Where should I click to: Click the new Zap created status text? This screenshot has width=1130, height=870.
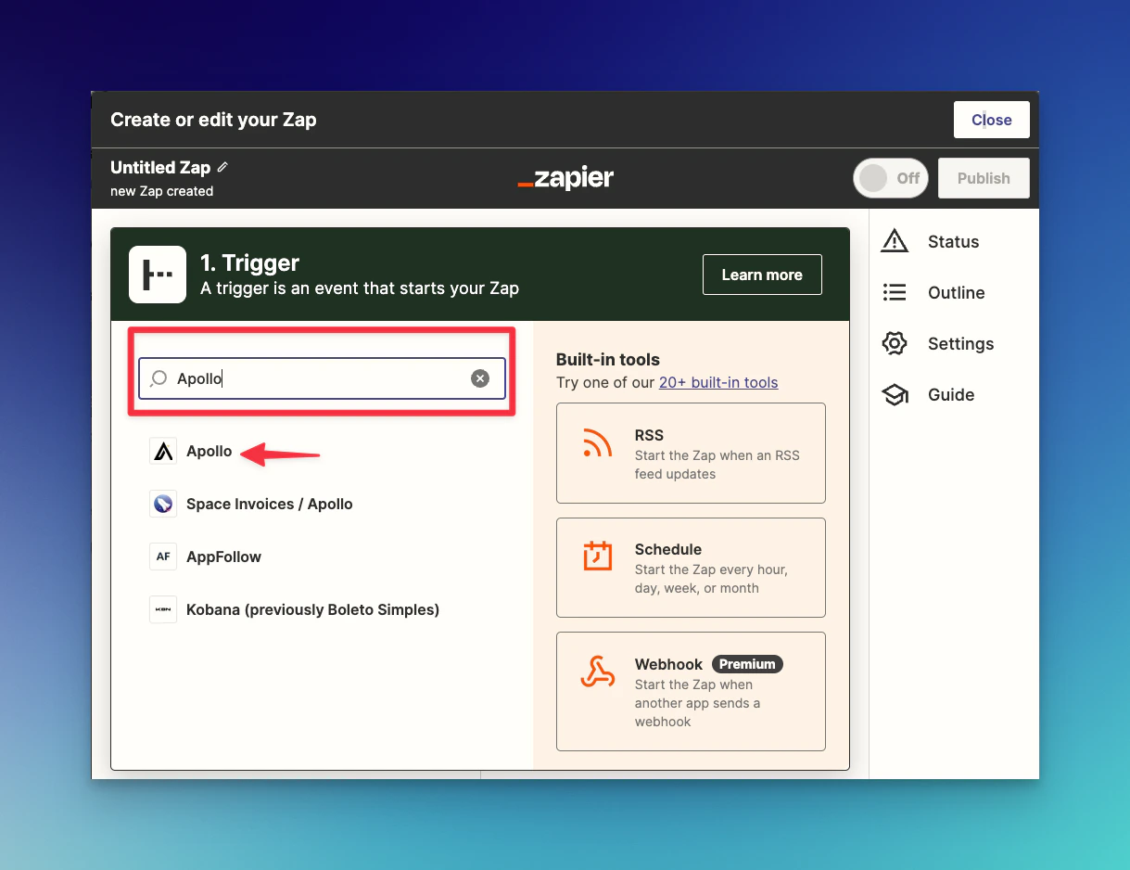tap(162, 191)
